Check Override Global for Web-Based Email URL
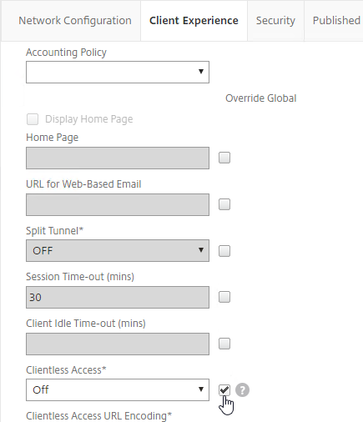 pos(224,204)
